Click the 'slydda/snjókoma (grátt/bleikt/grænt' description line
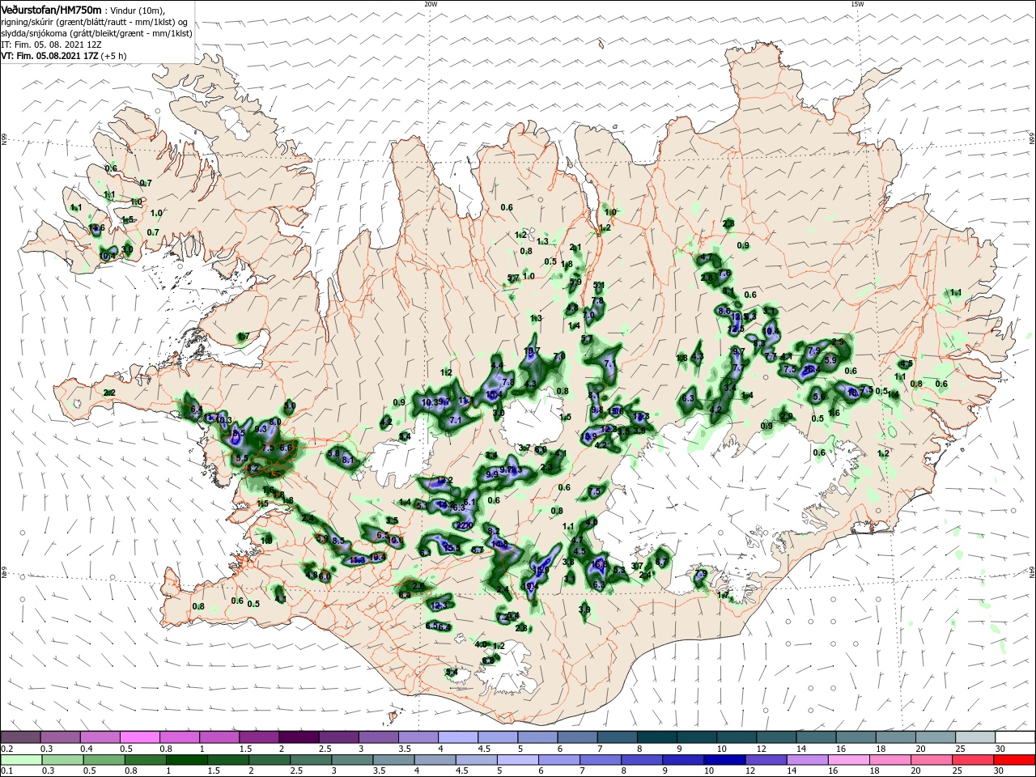1036x777 pixels. 96,33
